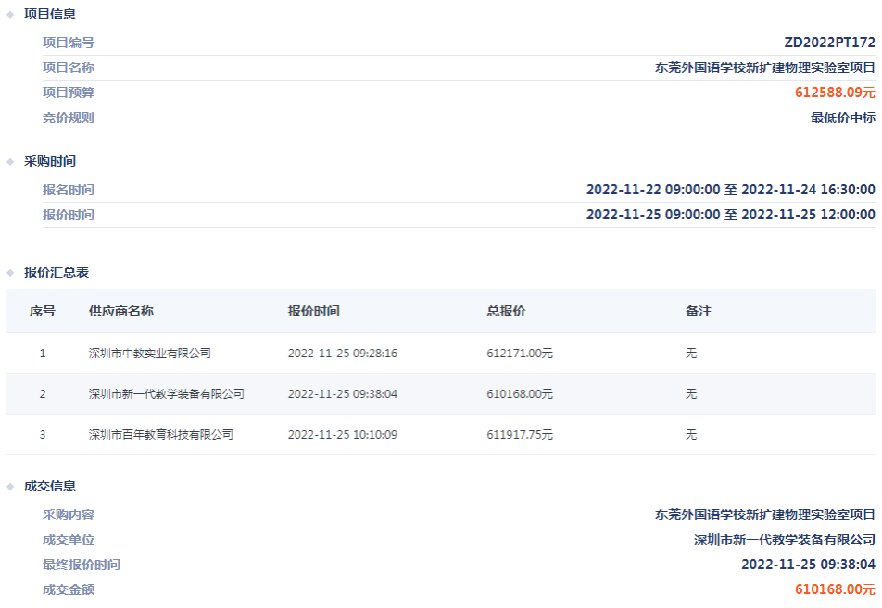Click the 报价时间 label in 采购时间 section
Screen dimensions: 882x608
pos(69,215)
